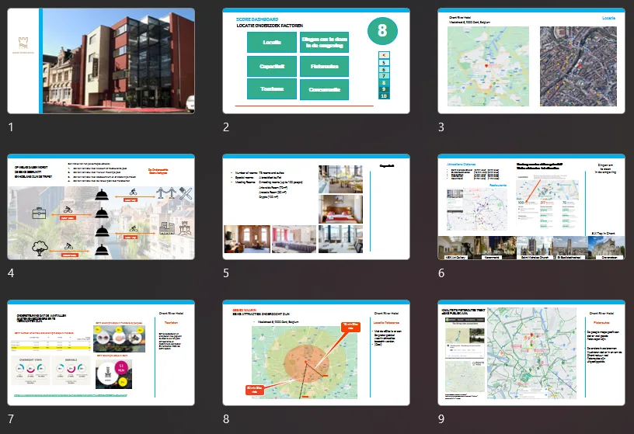This screenshot has width=634, height=434.
Task: Click the green Concurrentie box on slide 2
Action: click(324, 90)
